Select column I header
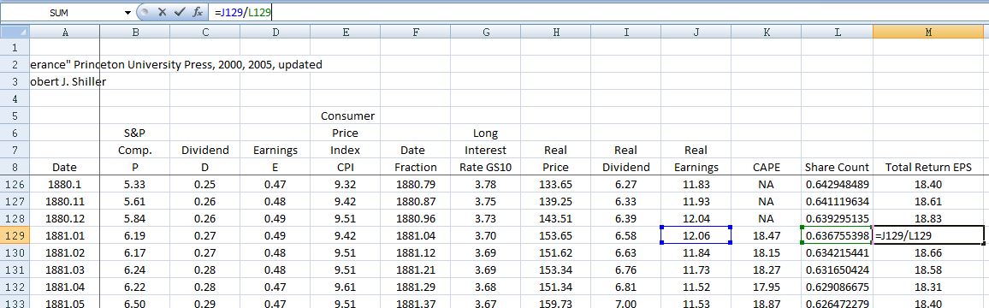 coord(625,33)
